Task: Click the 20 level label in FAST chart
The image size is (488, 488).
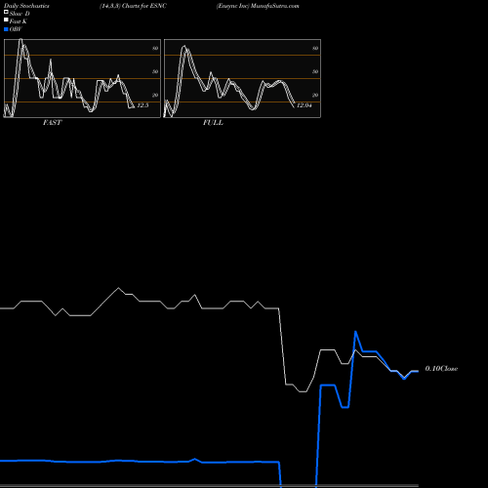Action: click(155, 95)
